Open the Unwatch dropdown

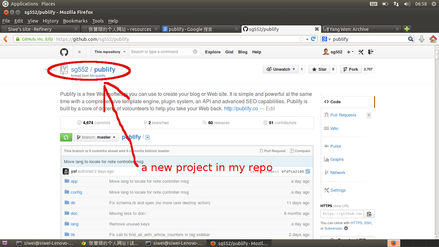(281, 69)
